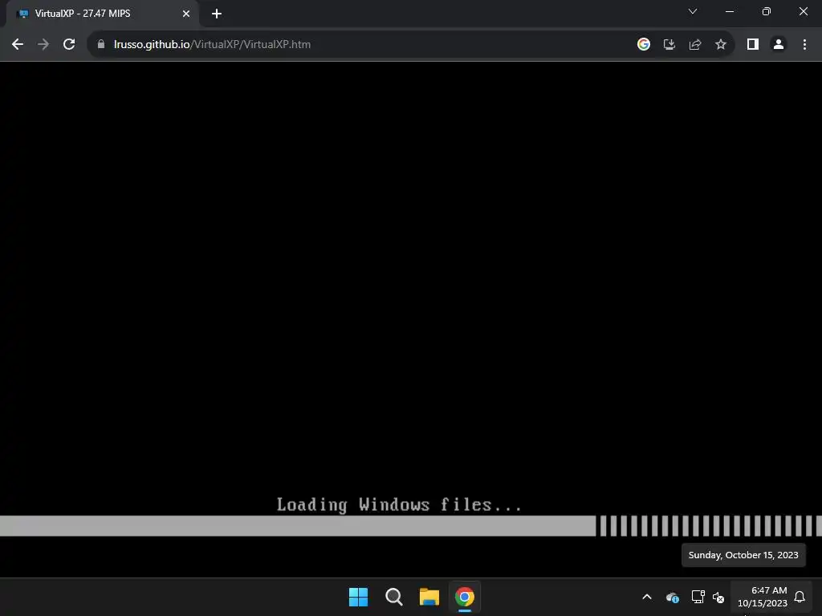Click the Loading Windows files text
The image size is (822, 616).
click(399, 505)
